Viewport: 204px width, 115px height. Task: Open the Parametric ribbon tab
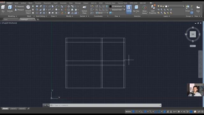pos(47,3)
